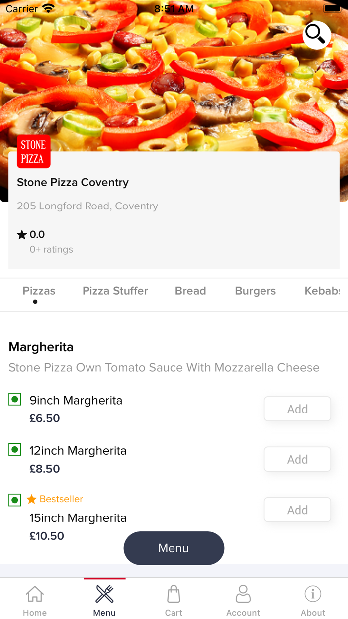Tap the restaurant address text
This screenshot has height=619, width=348.
87,206
